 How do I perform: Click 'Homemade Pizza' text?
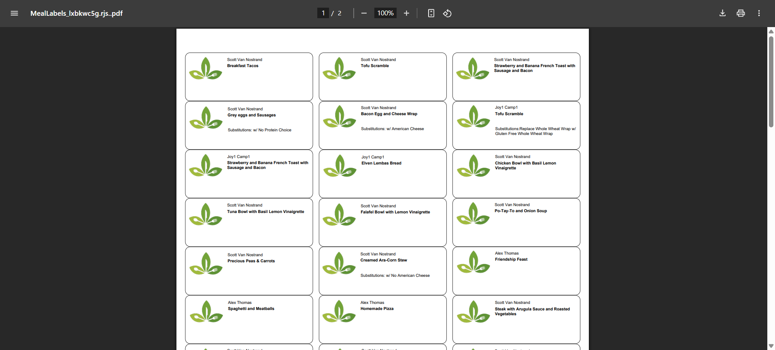click(x=377, y=309)
